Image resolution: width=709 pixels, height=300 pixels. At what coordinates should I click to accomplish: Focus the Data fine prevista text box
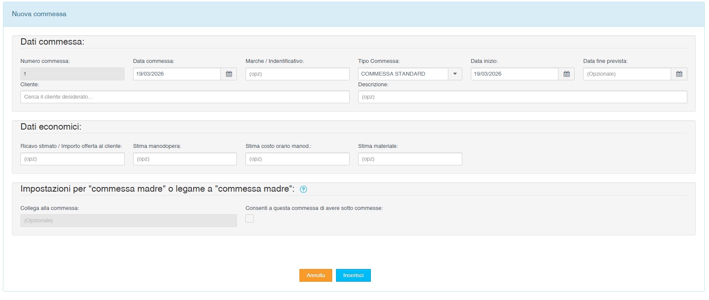(x=626, y=74)
